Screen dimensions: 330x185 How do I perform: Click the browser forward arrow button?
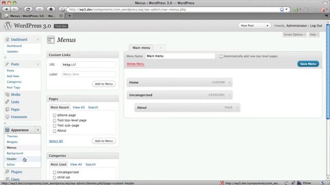14,9
